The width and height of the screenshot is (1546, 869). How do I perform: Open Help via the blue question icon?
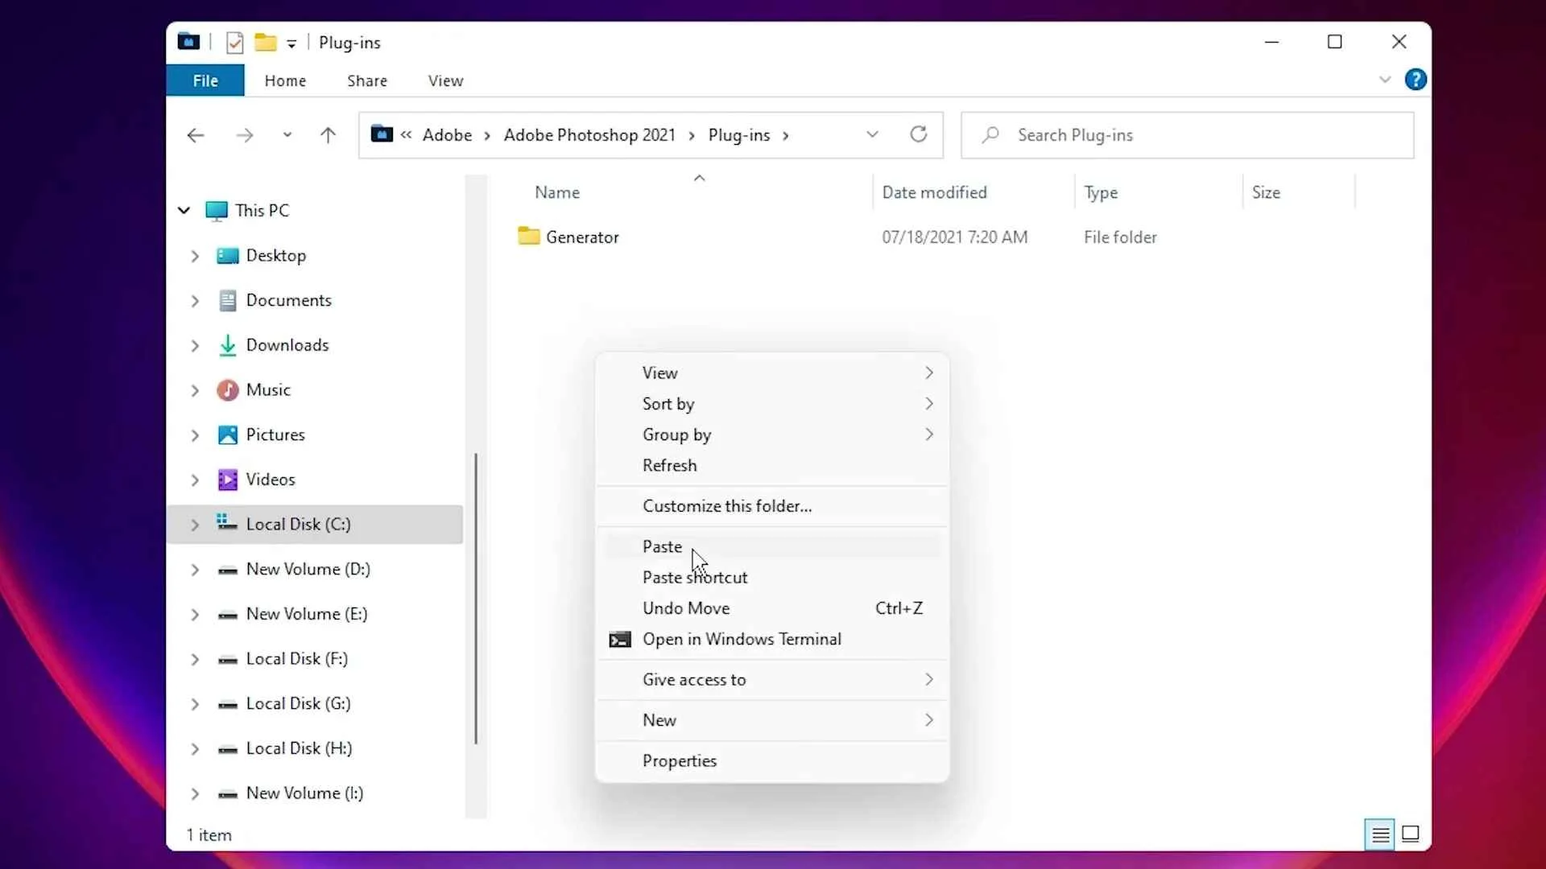tap(1416, 80)
